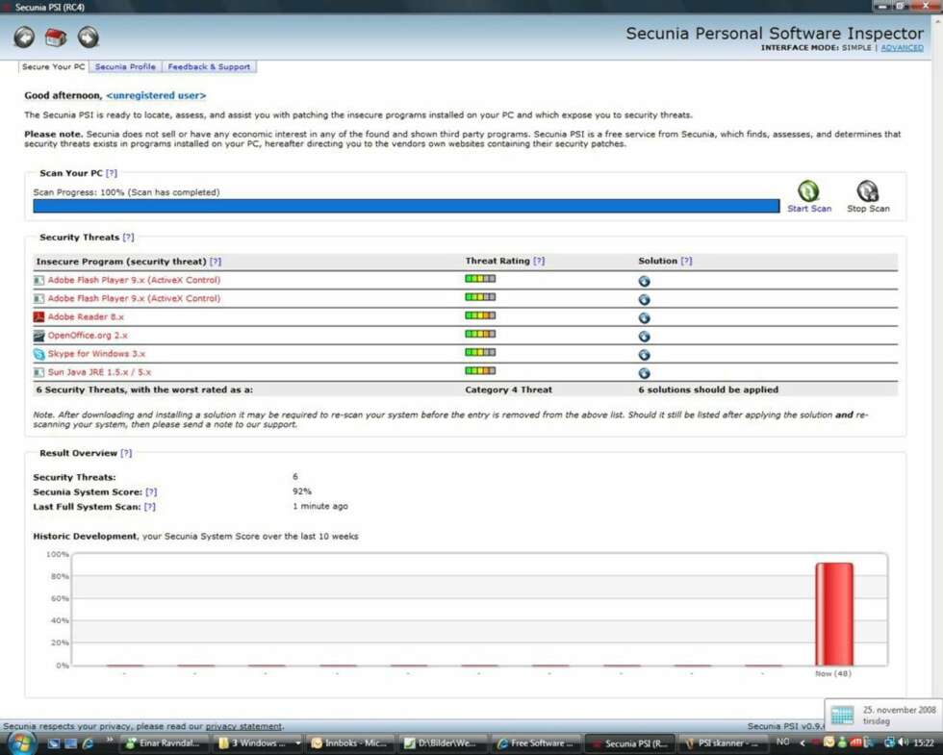Open the solution icon for Adobe Reader 8.x
Screen dimensions: 943x755
(644, 318)
